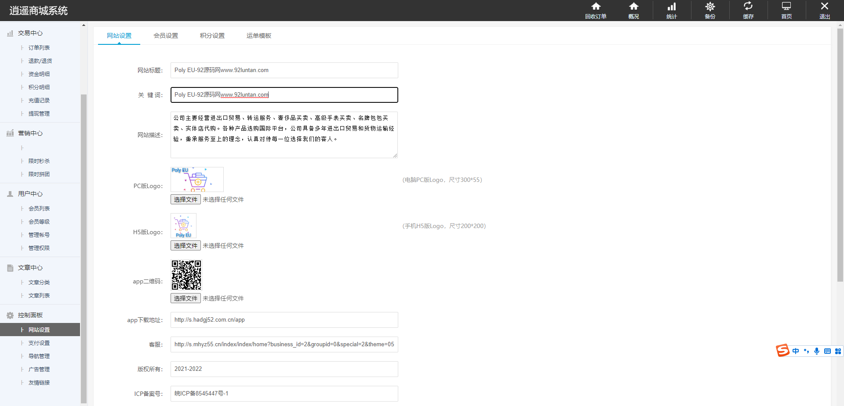Open 订单列表 in the sidebar

point(40,47)
